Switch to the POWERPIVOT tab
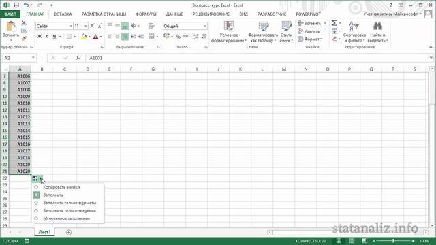436x245 pixels. pyautogui.click(x=308, y=14)
